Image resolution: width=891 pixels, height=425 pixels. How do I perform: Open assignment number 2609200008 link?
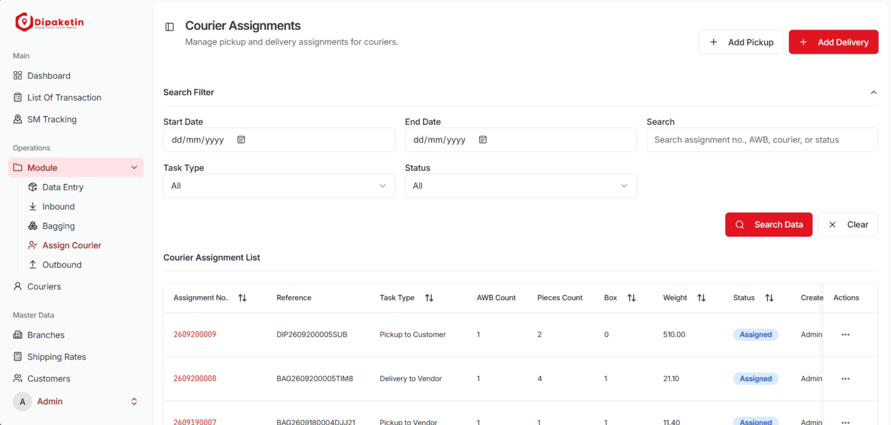195,378
